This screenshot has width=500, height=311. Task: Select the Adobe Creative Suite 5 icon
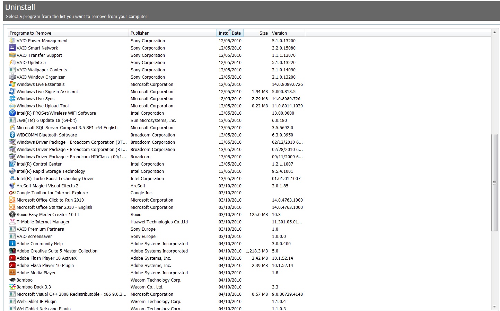coord(12,251)
